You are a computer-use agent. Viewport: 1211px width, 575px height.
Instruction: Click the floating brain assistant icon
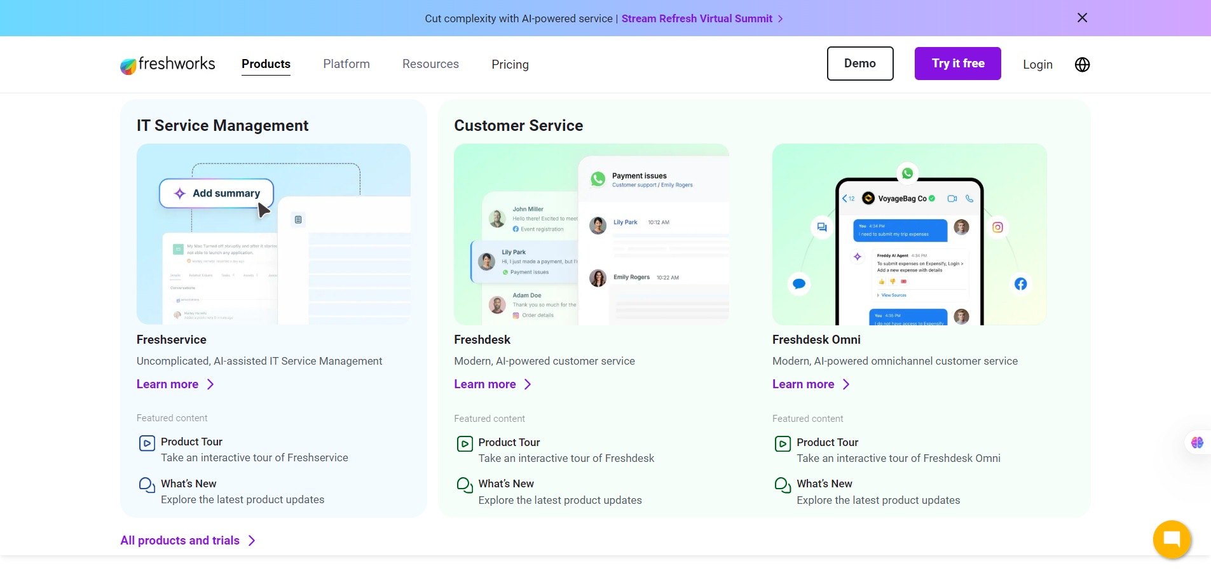(1197, 443)
